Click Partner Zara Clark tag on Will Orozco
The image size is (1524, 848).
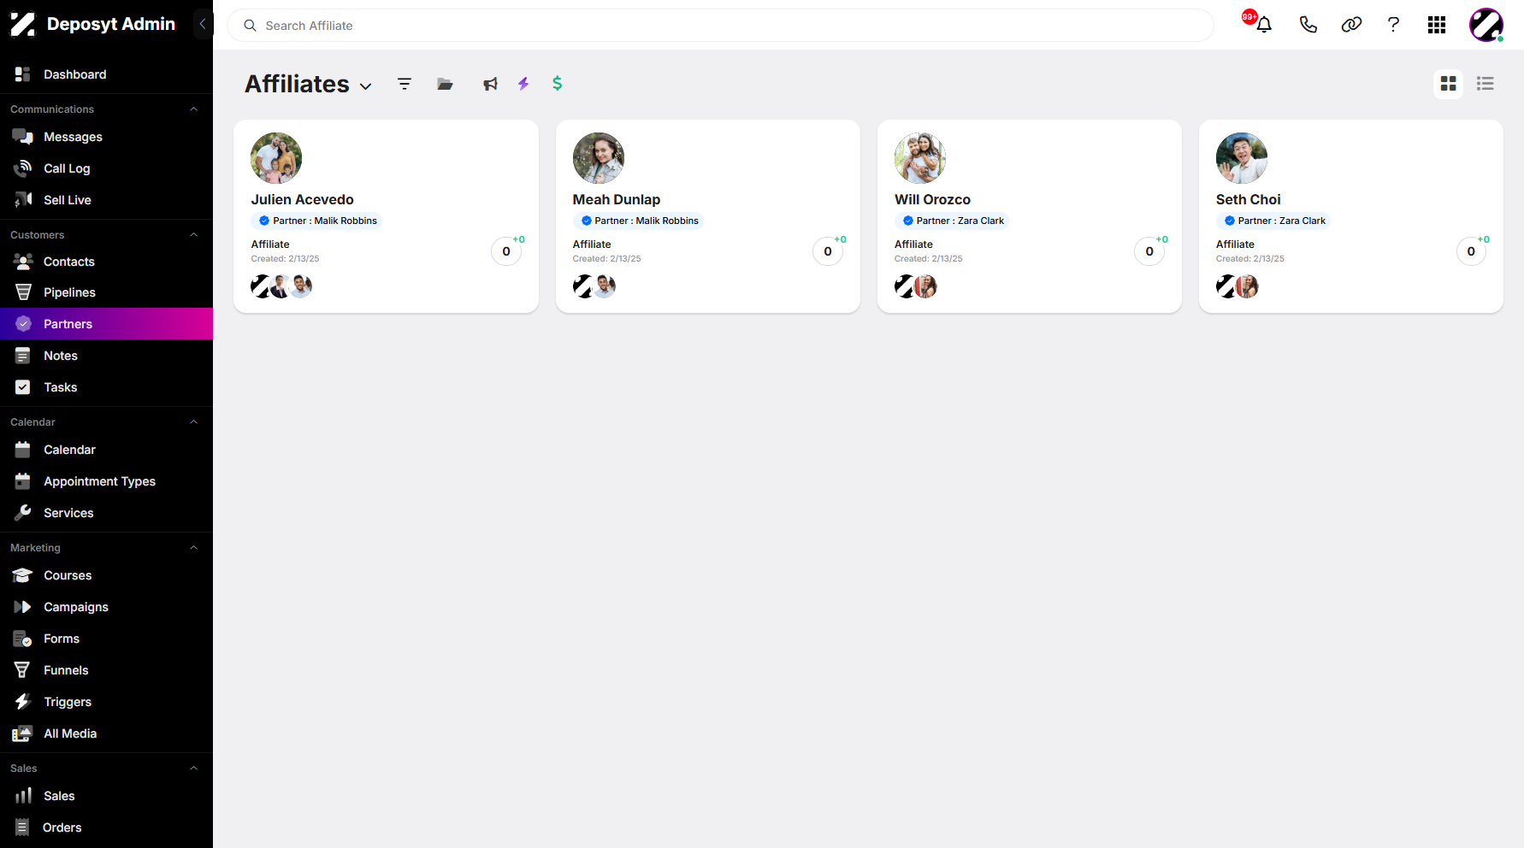coord(952,221)
